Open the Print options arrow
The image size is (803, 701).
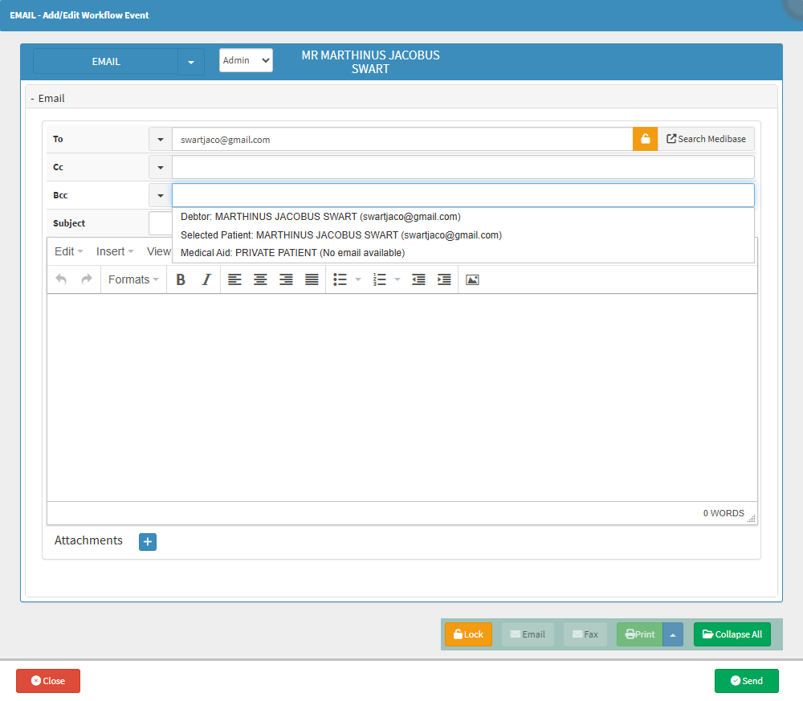(673, 634)
